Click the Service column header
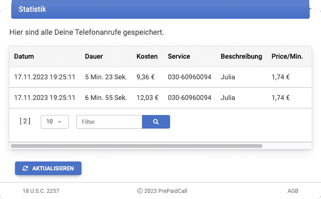321x199 pixels. pyautogui.click(x=179, y=56)
